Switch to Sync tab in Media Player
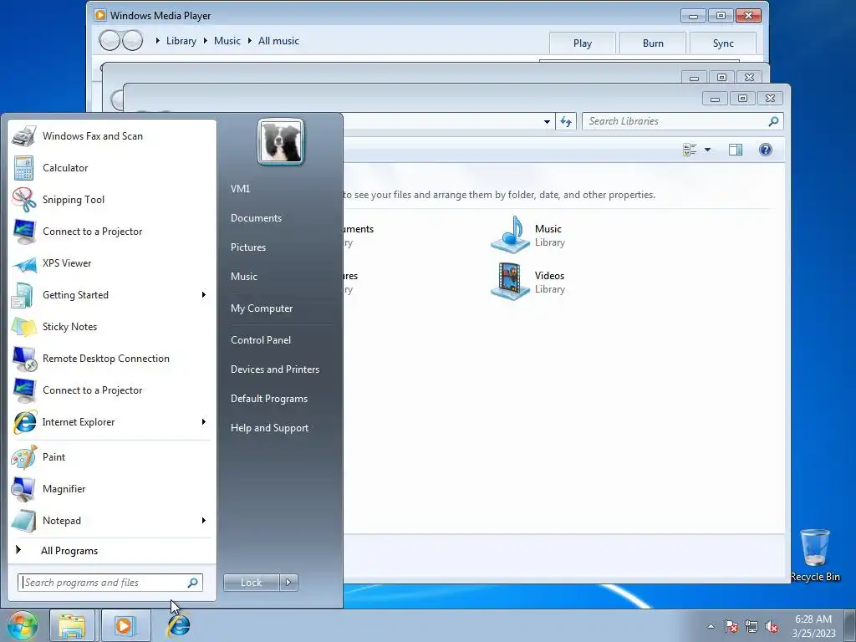Image resolution: width=856 pixels, height=642 pixels. (723, 43)
